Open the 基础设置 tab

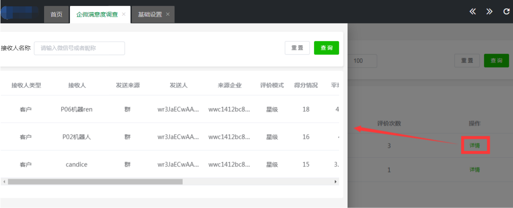tap(150, 14)
